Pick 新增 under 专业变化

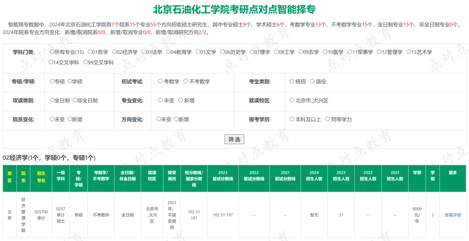(180, 100)
